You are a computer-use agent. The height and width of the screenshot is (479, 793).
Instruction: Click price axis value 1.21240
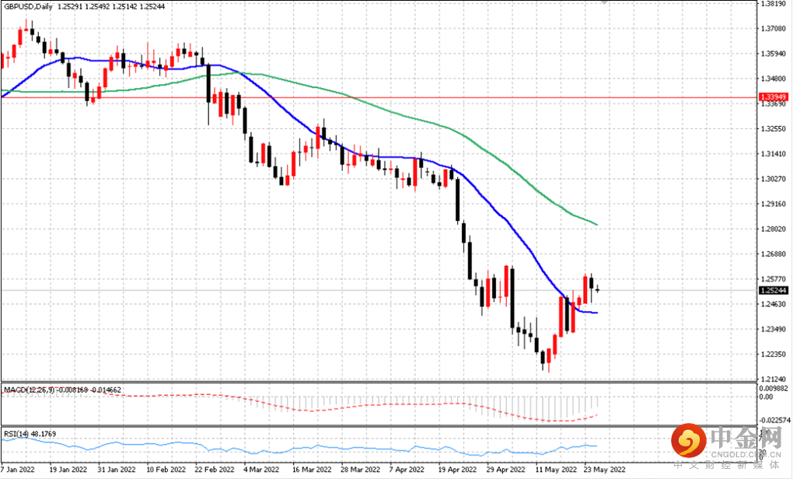click(x=774, y=379)
